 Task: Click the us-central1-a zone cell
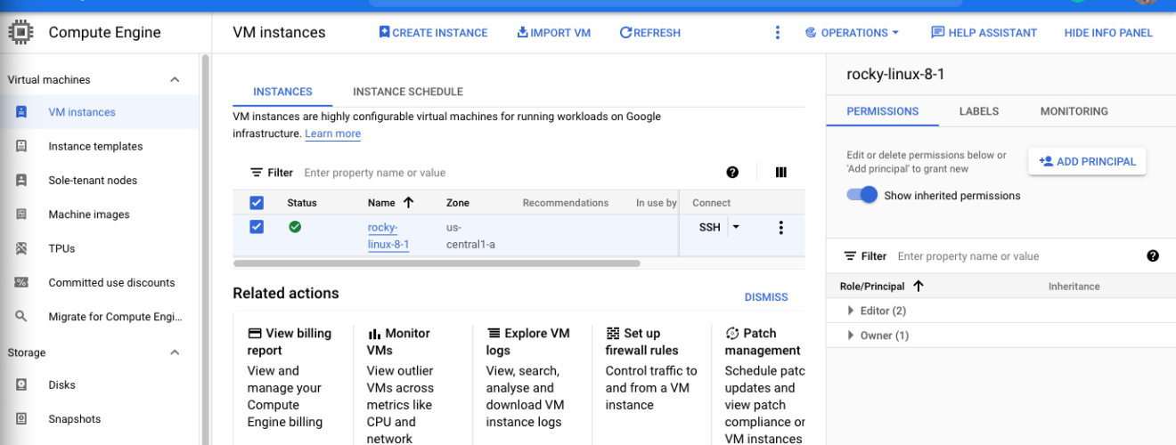coord(470,236)
